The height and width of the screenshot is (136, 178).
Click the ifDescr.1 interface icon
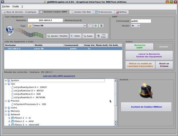(12, 118)
